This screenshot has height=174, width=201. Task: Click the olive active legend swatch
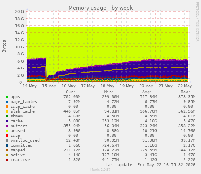coord(7,155)
